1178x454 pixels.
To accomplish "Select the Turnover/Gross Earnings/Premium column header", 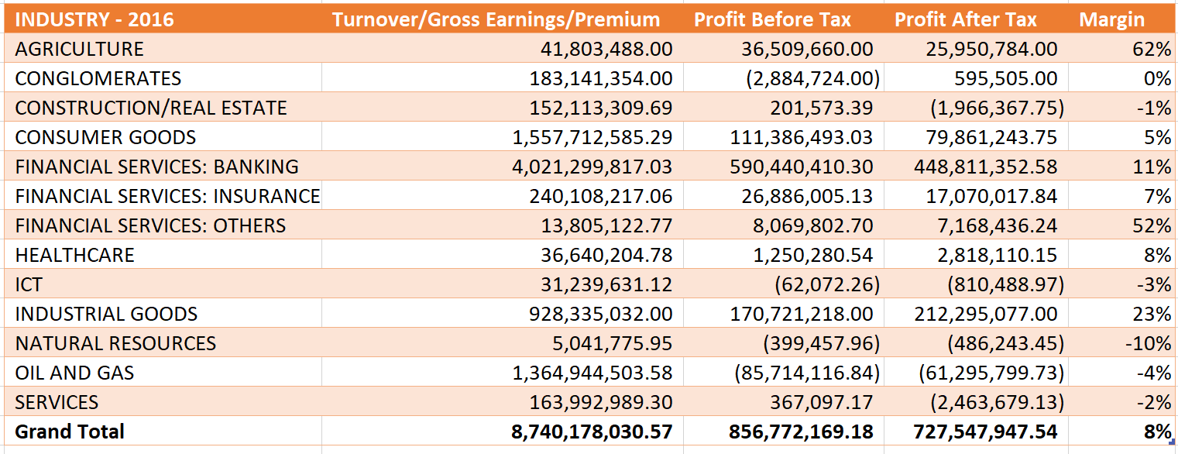I will [496, 19].
